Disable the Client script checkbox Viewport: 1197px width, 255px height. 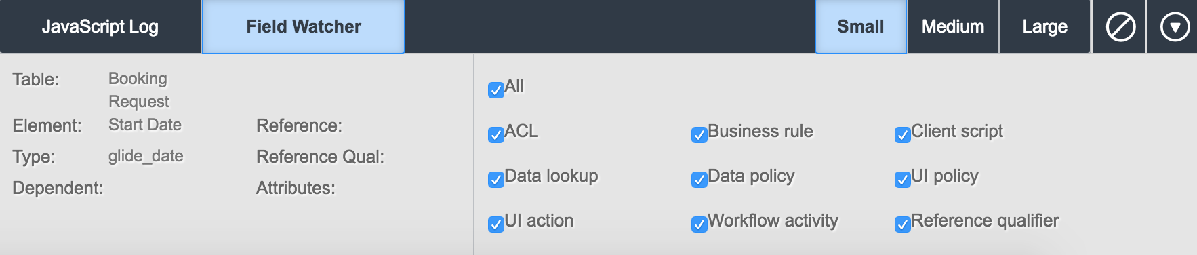[x=903, y=134]
